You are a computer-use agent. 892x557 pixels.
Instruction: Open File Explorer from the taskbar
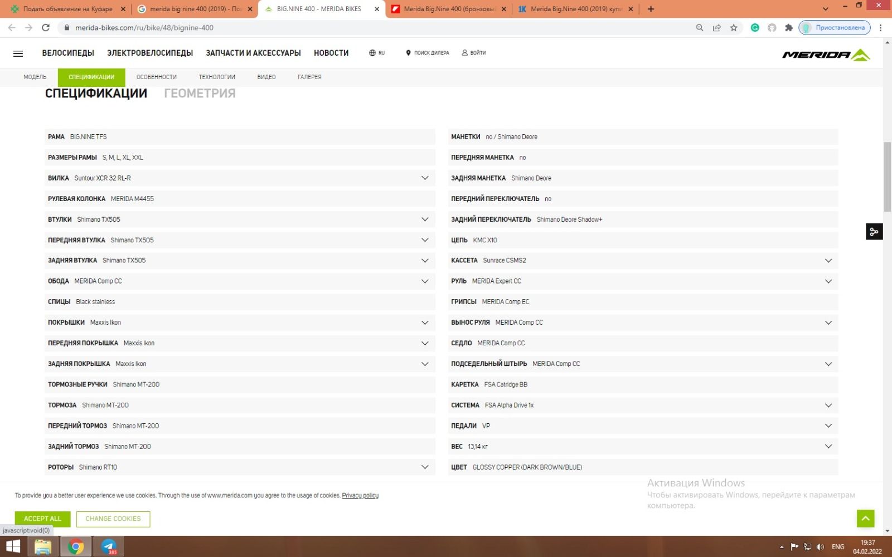[43, 546]
